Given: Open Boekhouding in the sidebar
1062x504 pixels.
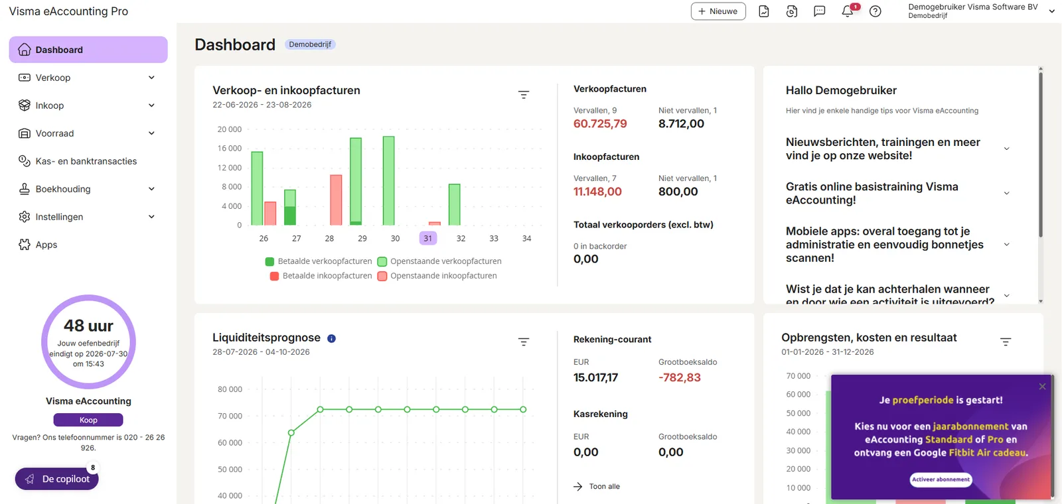Looking at the screenshot, I should pos(88,189).
